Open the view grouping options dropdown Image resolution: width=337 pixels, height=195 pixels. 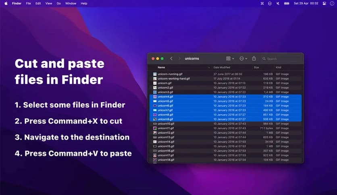click(x=230, y=58)
